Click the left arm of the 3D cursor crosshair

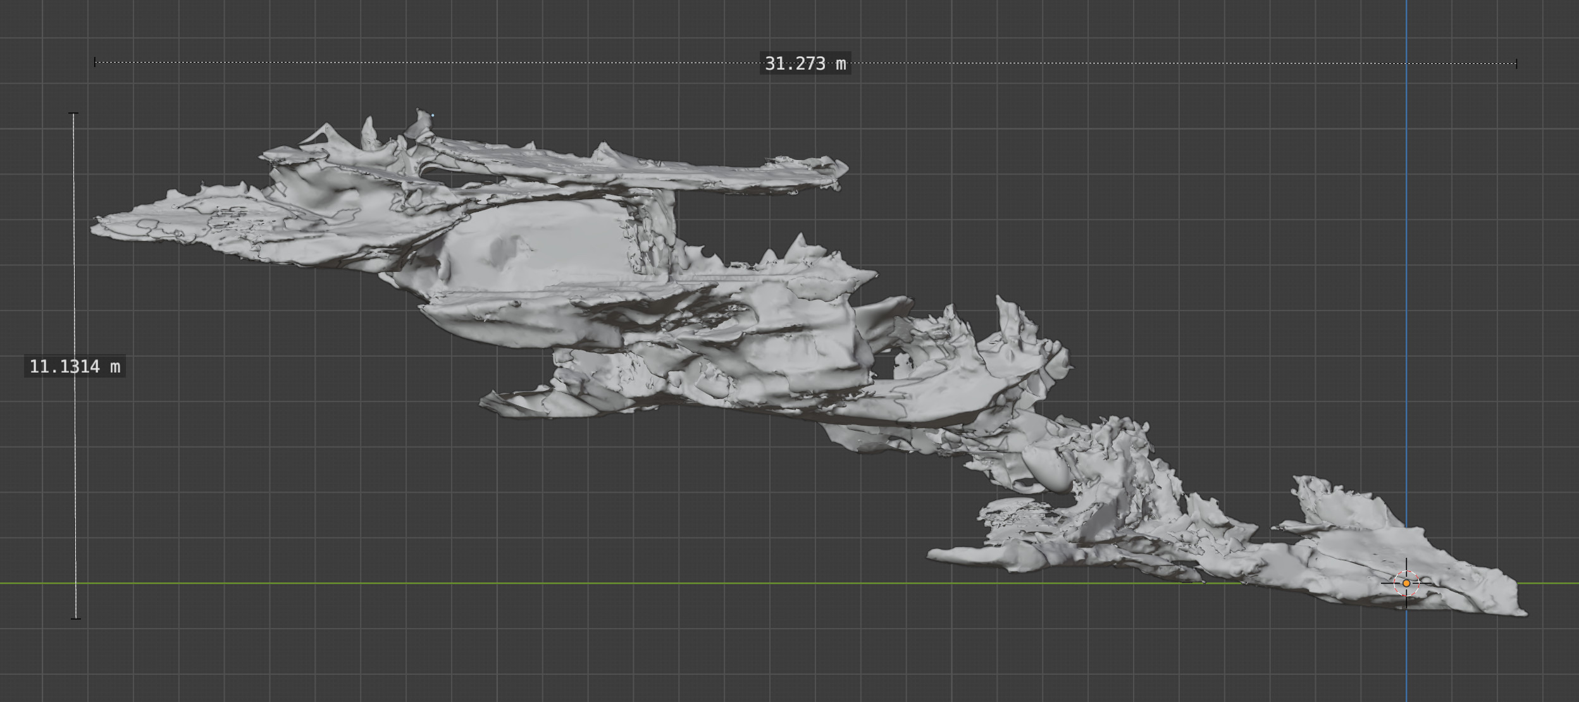pyautogui.click(x=1388, y=583)
